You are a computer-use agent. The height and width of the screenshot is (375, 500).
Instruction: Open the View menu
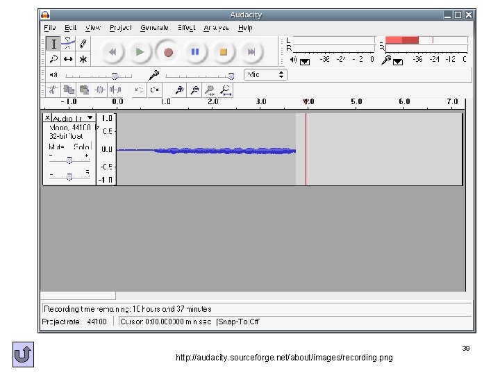(x=93, y=28)
